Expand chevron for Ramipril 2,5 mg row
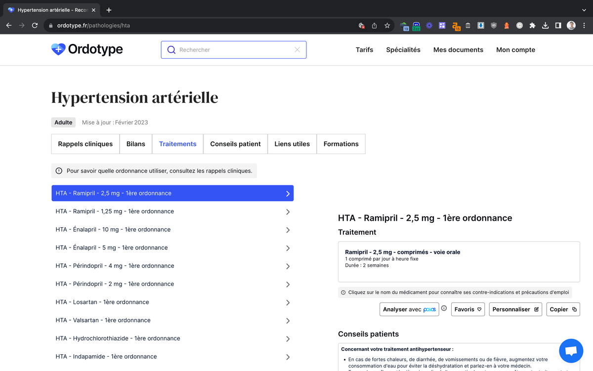Viewport: 593px width, 371px height. [288, 194]
